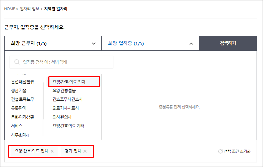Select 운전·배달·물류 category
The width and height of the screenshot is (263, 167).
23,82
